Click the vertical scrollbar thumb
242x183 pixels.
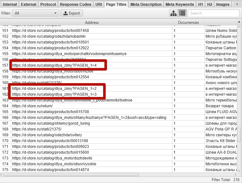click(x=239, y=134)
